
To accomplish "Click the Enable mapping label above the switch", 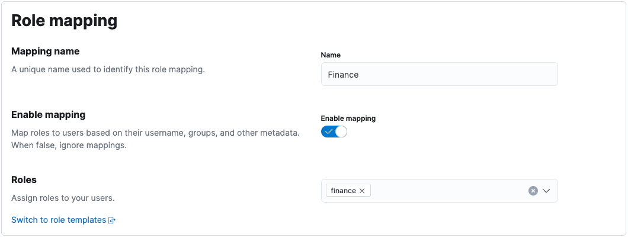I will [x=348, y=118].
